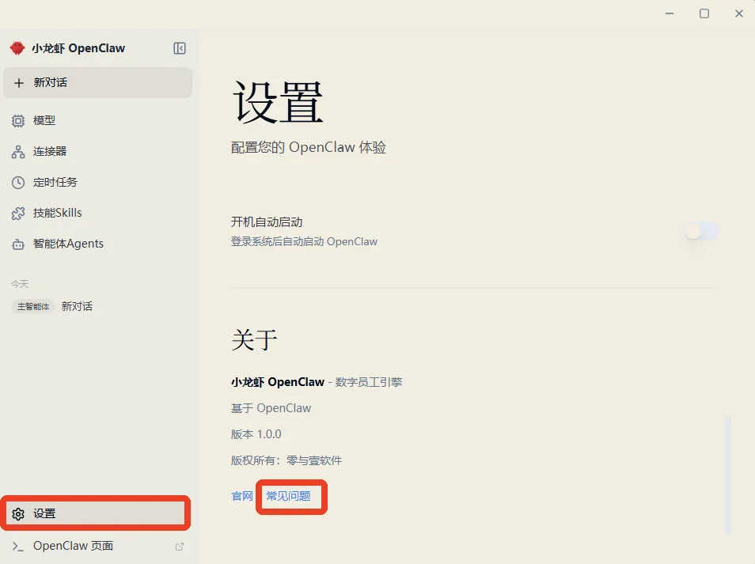This screenshot has height=564, width=755.
Task: Click the 登录系统后自动启动 OpenClaw description
Action: pyautogui.click(x=305, y=241)
